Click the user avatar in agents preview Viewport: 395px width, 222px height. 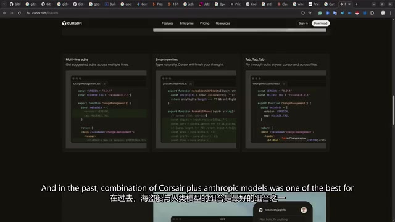coord(304,210)
